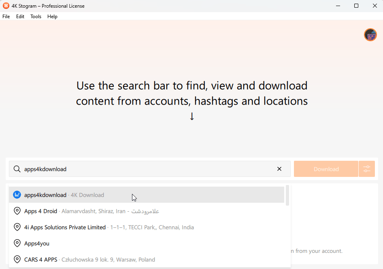
Task: Click Apps 4 Droid location pin
Action: 17,211
